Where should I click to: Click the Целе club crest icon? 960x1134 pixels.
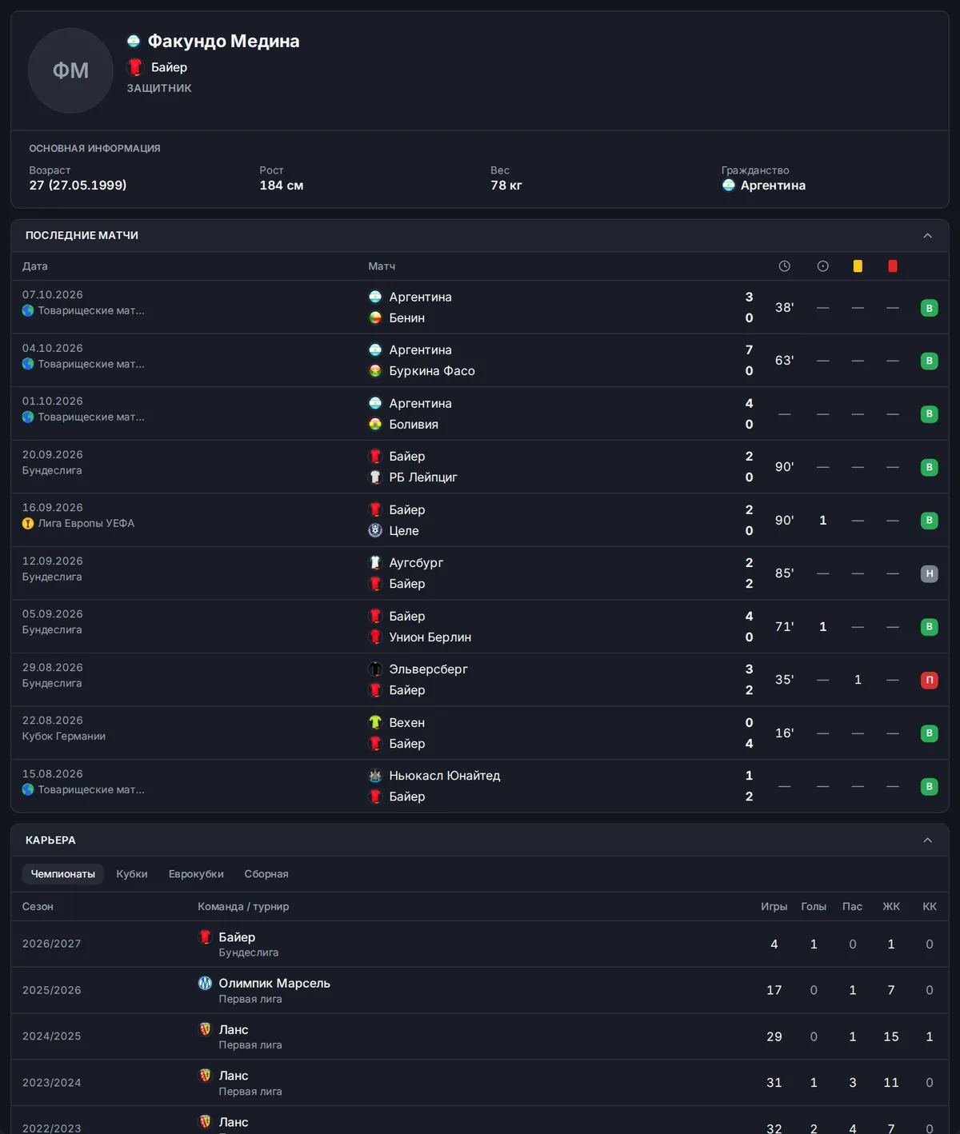pyautogui.click(x=375, y=530)
